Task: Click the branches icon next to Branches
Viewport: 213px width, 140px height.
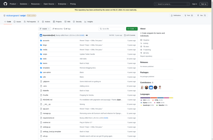Action: pos(53,29)
